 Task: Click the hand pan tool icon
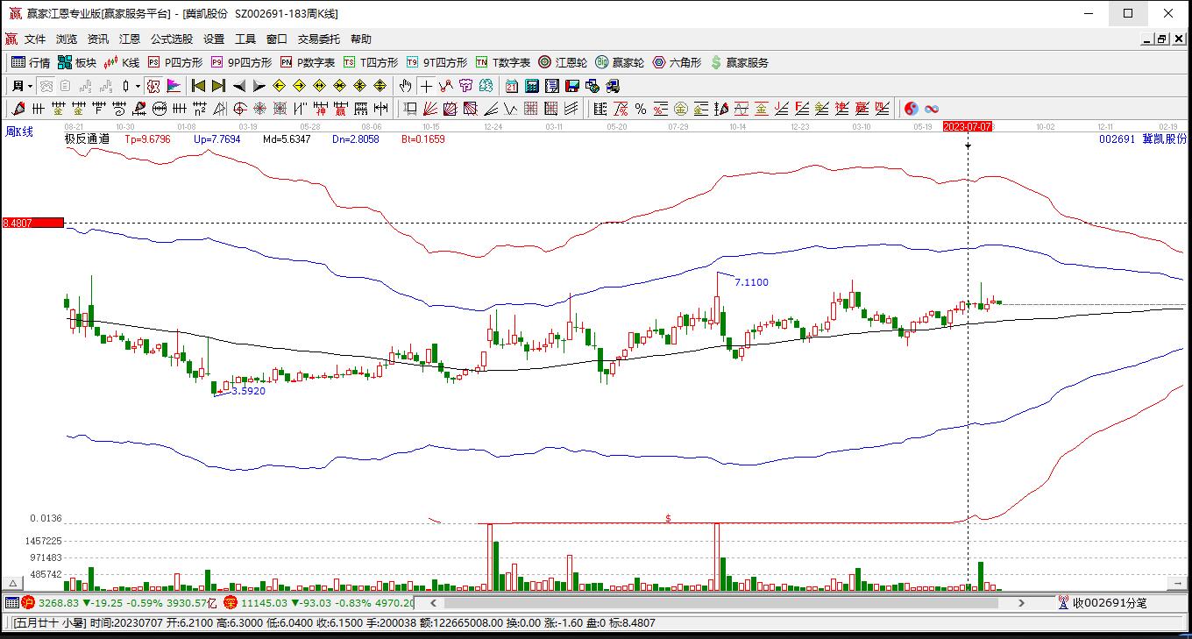[405, 86]
